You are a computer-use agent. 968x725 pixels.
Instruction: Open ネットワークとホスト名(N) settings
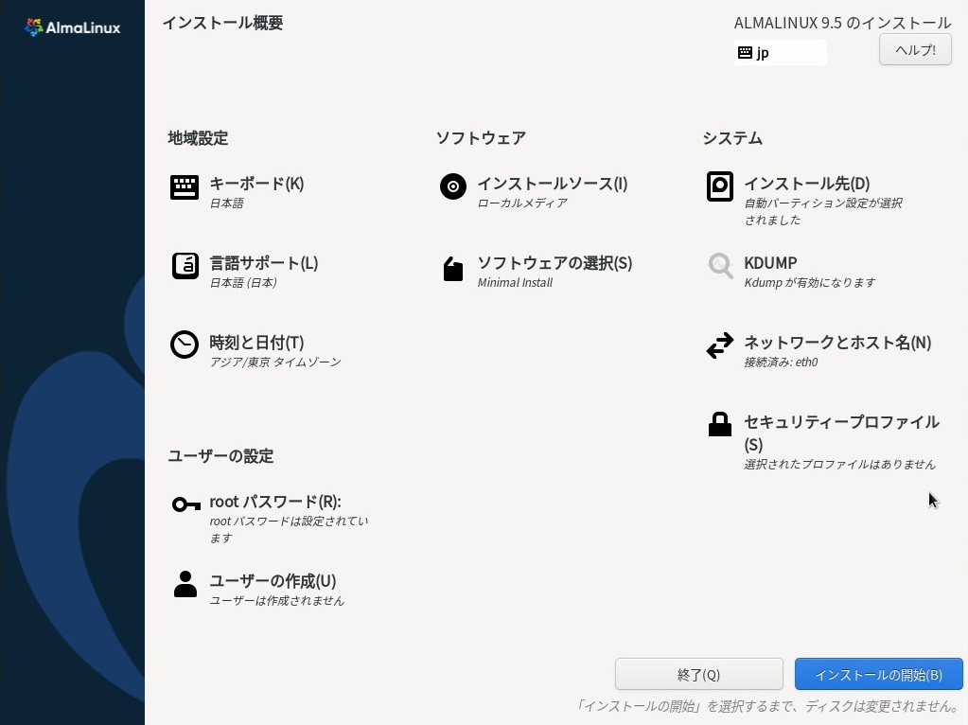(x=837, y=342)
